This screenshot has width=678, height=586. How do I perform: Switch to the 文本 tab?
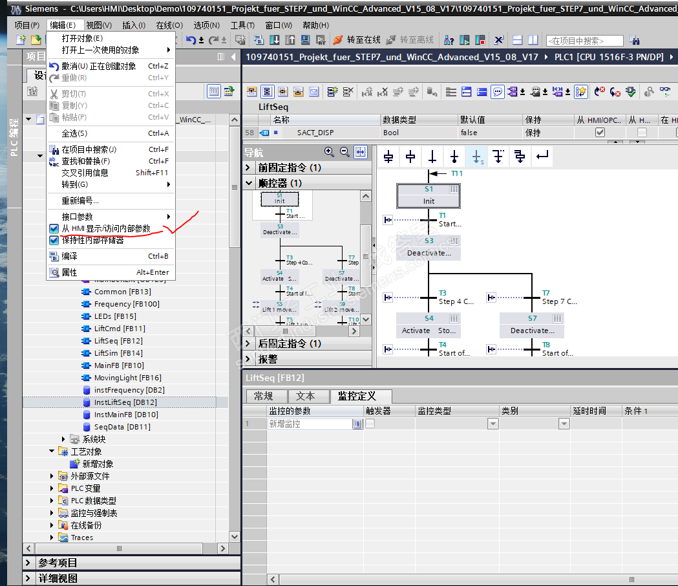coord(305,396)
